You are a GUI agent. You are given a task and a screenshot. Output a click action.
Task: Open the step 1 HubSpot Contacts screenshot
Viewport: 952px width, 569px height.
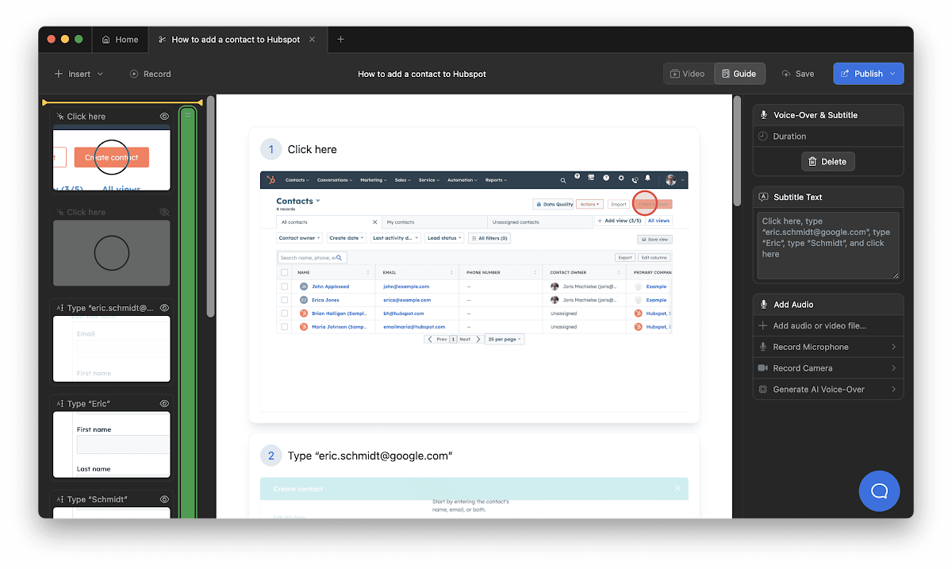(x=474, y=290)
